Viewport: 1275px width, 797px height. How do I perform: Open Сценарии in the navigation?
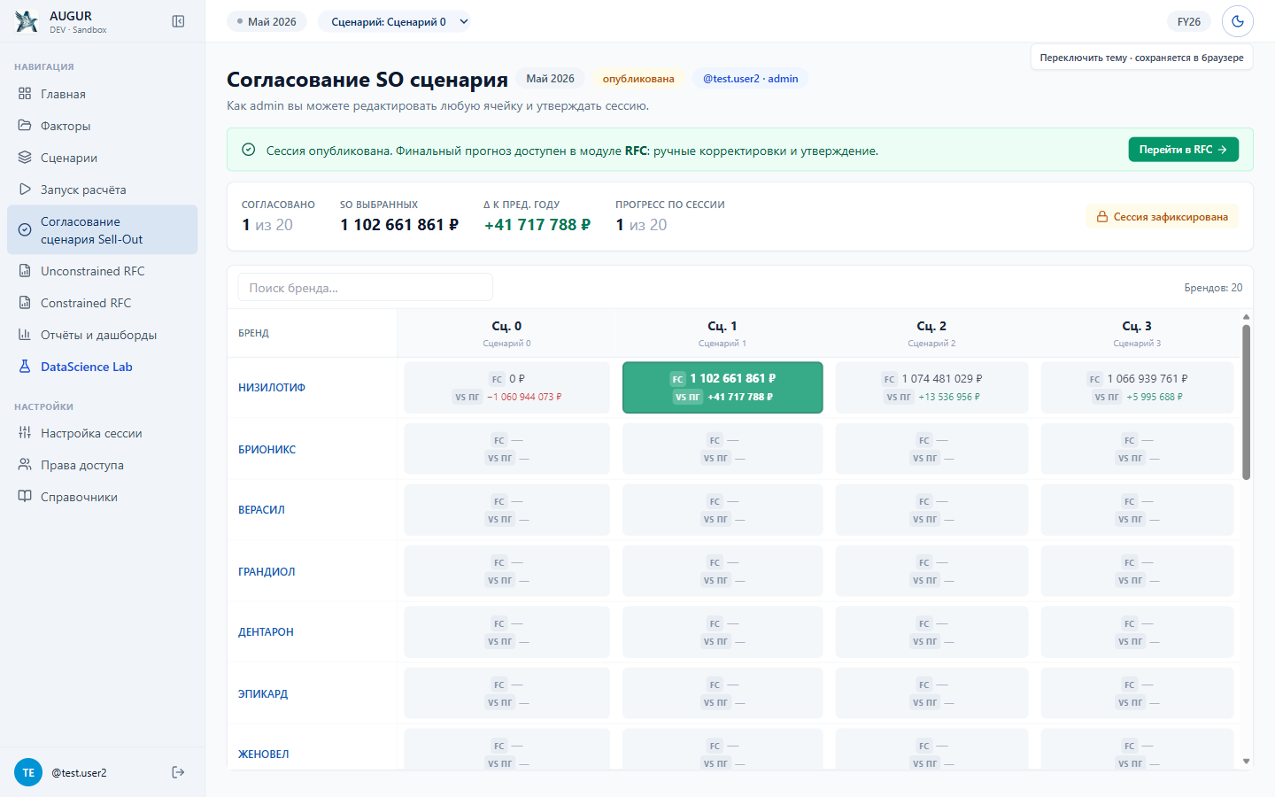pyautogui.click(x=102, y=158)
